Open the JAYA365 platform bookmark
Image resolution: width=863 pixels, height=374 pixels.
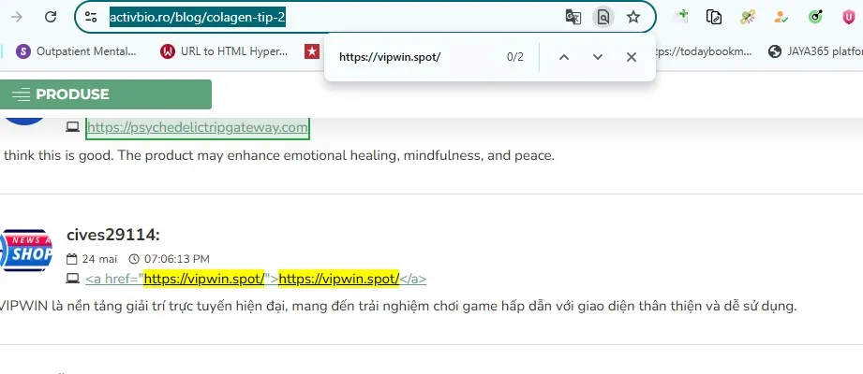click(815, 51)
